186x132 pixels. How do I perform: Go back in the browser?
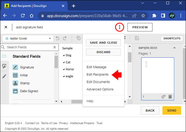click(5, 16)
